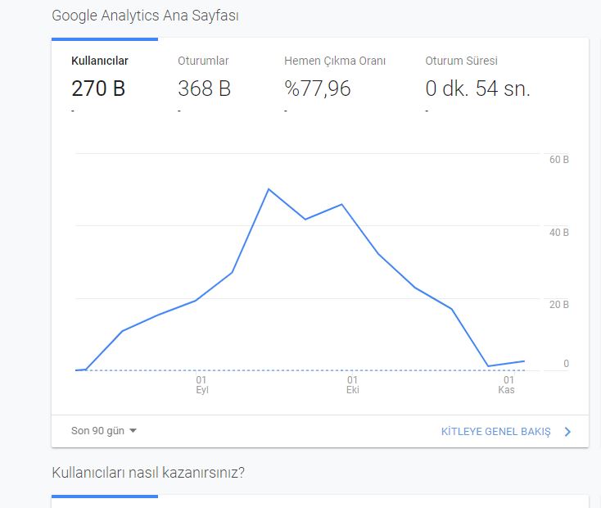Viewport: 601px width, 508px height.
Task: Click the Google Analytics Ana Sayfası heading
Action: click(145, 16)
